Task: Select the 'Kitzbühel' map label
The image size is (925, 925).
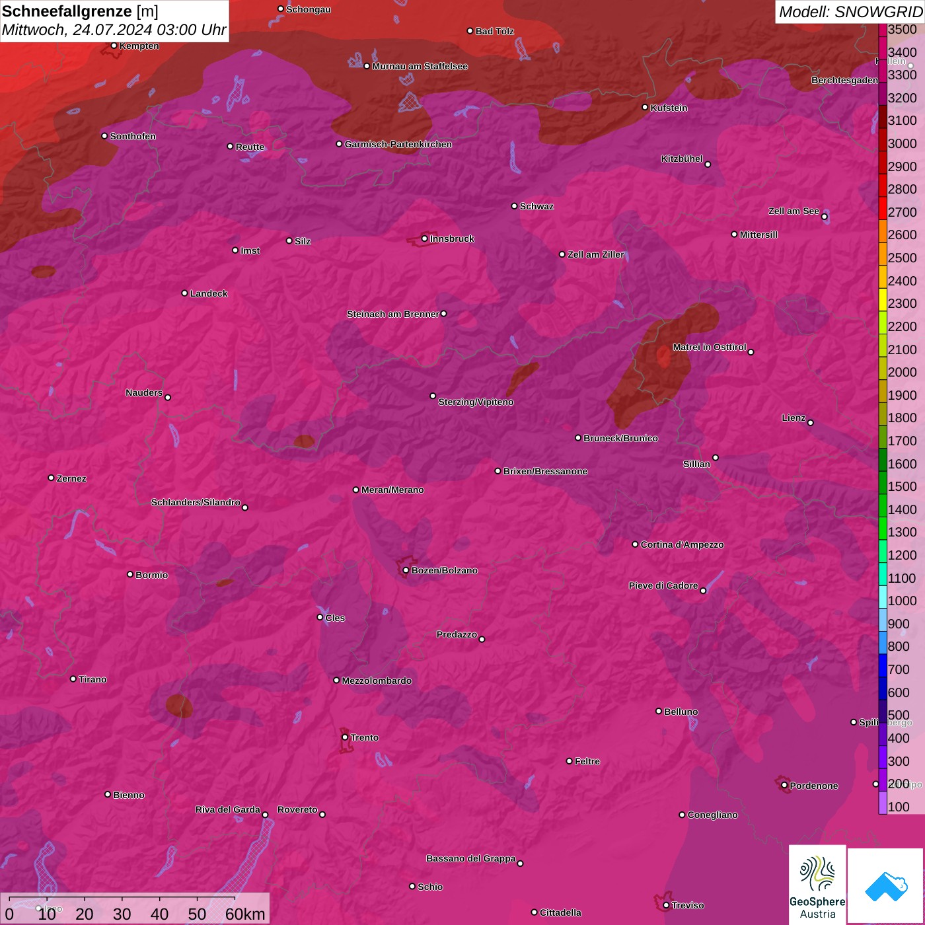Action: tap(682, 159)
